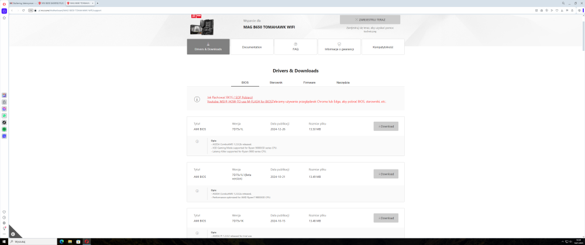Open the cookie settings gear corner icon

13,234
